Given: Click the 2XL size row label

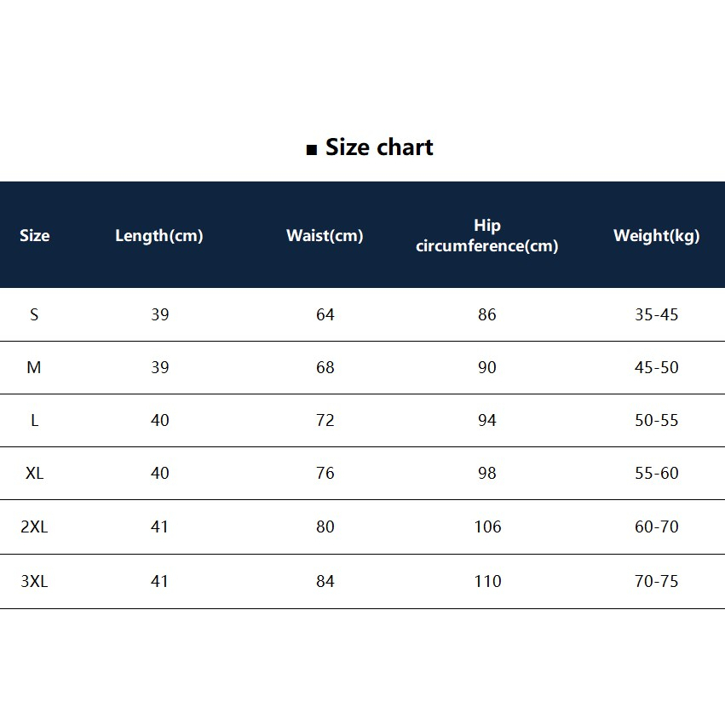Looking at the screenshot, I should coord(34,526).
